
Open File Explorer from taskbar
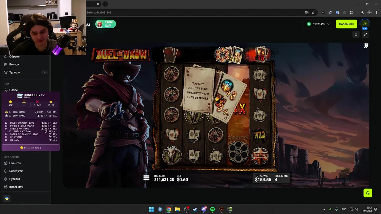[177, 209]
